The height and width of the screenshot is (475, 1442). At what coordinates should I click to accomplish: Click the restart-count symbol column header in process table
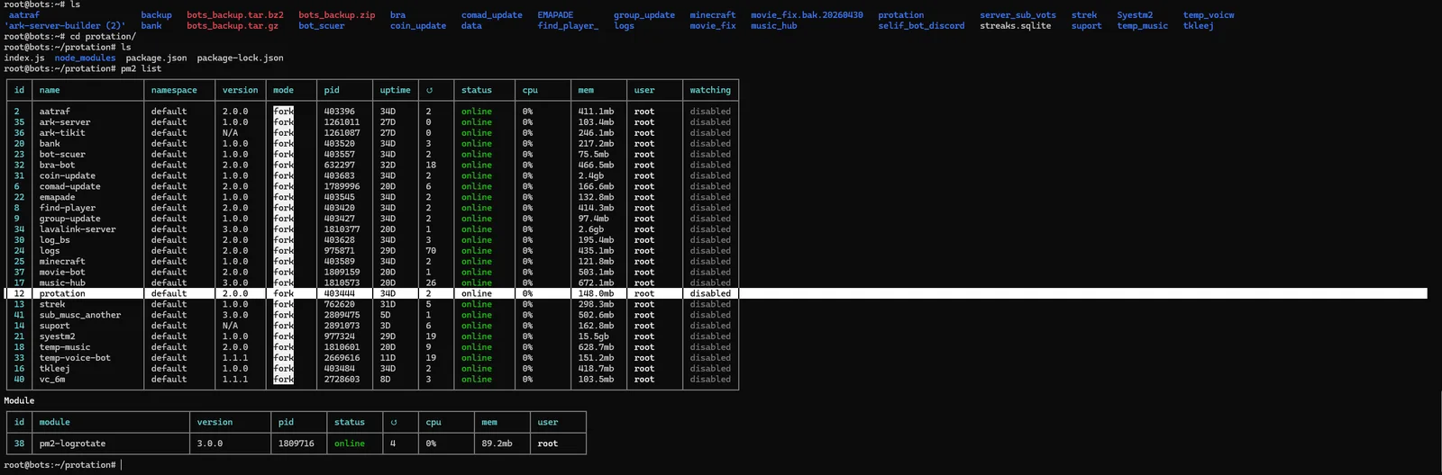click(429, 90)
